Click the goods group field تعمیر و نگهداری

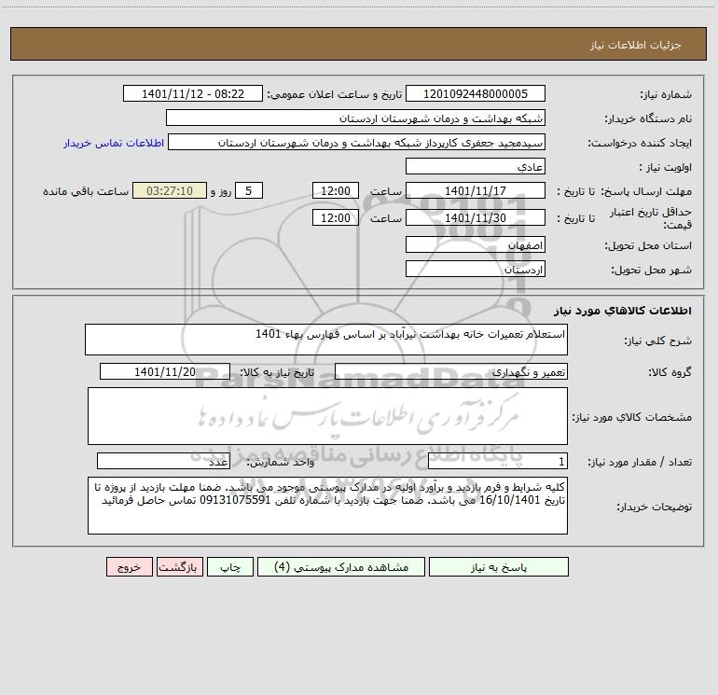[451, 371]
